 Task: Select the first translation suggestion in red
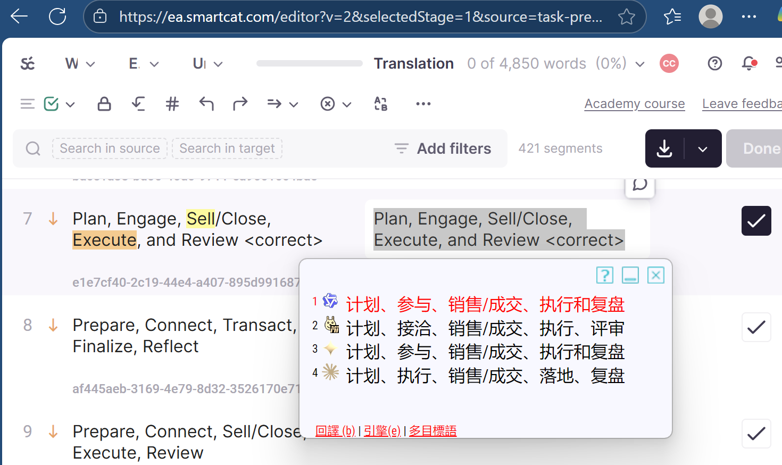tap(485, 305)
